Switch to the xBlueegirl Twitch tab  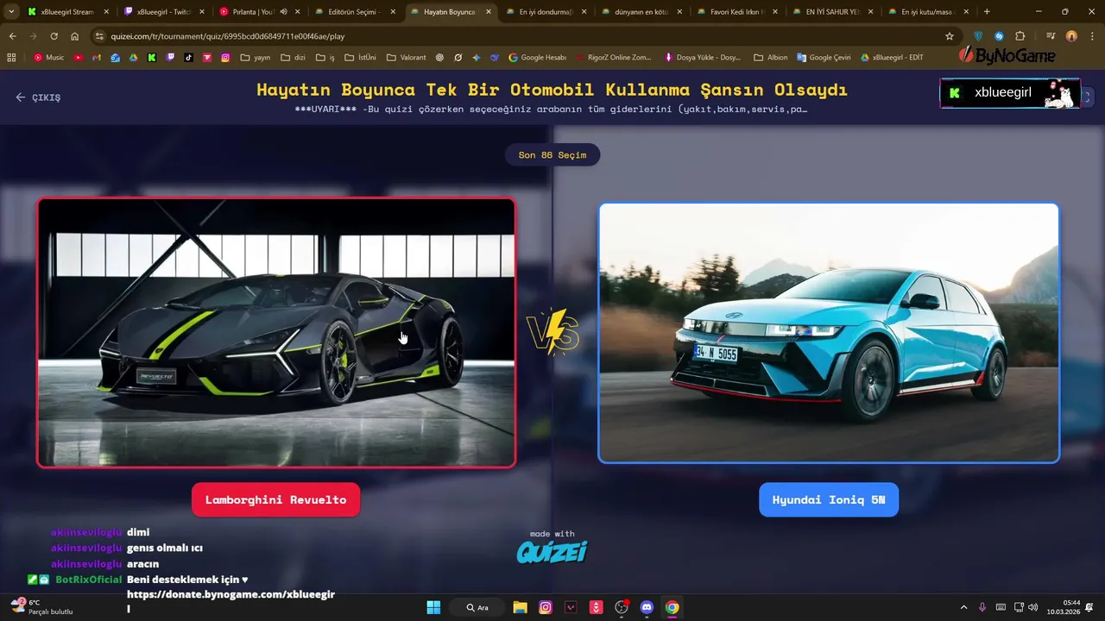[x=164, y=12]
